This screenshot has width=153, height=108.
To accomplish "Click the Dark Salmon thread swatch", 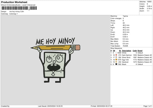I will tap(116, 55).
